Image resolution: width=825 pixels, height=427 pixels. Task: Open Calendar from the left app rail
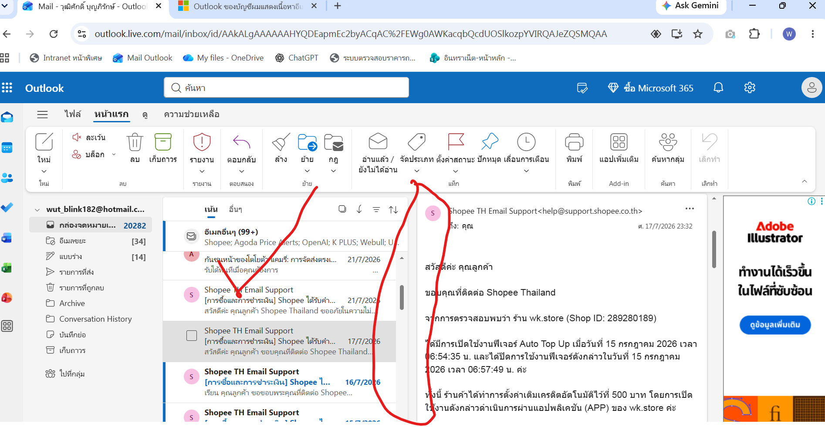tap(7, 148)
